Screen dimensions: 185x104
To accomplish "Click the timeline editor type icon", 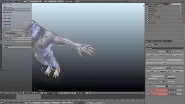I will (x=2, y=103).
